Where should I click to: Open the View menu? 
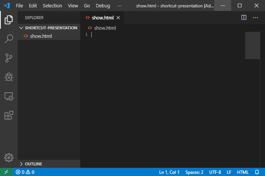click(x=73, y=6)
